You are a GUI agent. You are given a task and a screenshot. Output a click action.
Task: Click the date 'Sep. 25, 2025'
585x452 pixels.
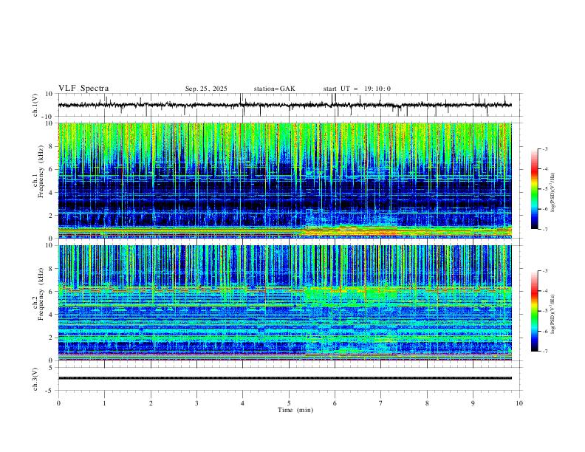point(206,89)
